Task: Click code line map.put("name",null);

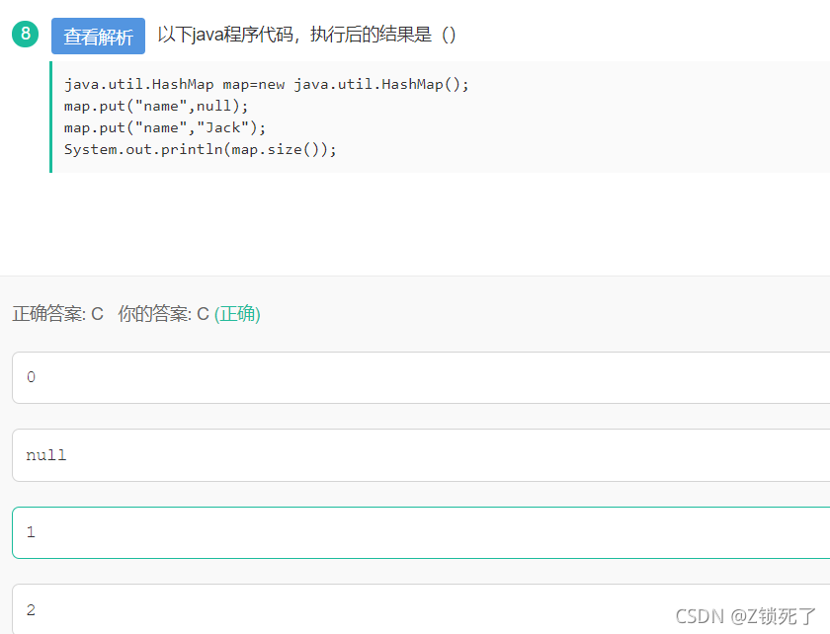Action: (x=156, y=107)
